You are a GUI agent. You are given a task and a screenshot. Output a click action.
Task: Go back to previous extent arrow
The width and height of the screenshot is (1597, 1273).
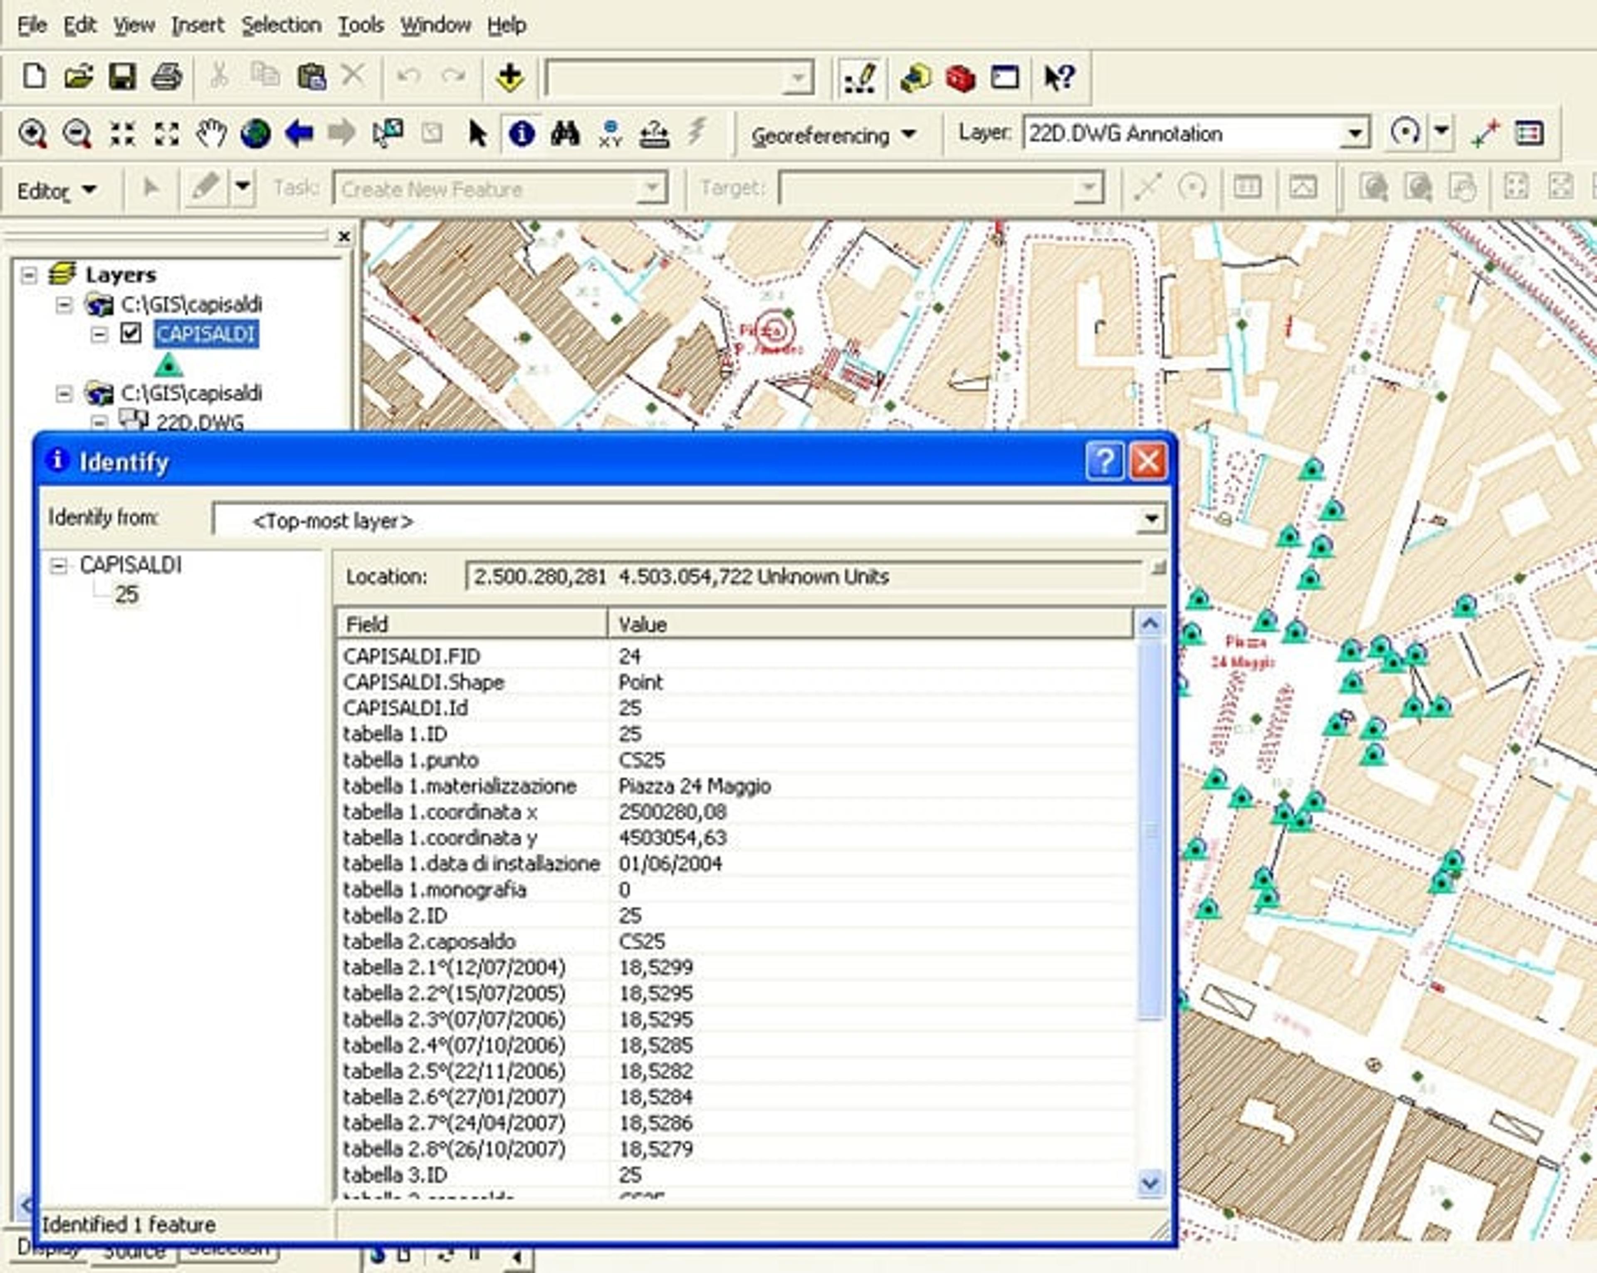pyautogui.click(x=299, y=134)
